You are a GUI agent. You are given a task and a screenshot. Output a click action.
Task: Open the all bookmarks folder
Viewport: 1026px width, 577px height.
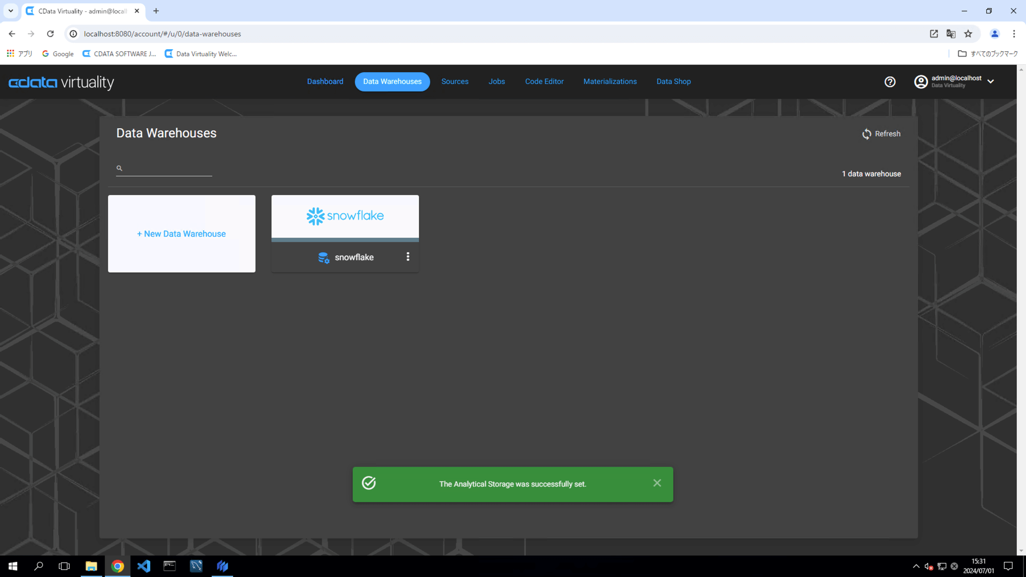[x=988, y=53]
